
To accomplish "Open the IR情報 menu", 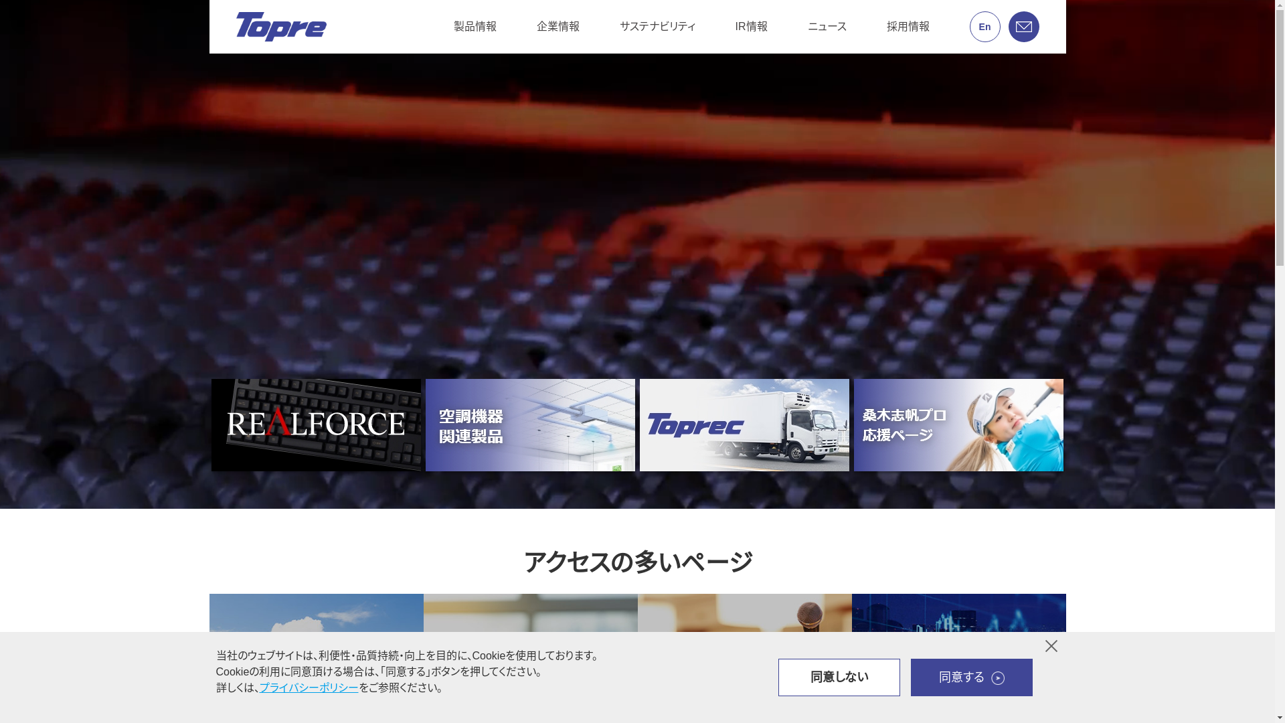I will tap(752, 27).
